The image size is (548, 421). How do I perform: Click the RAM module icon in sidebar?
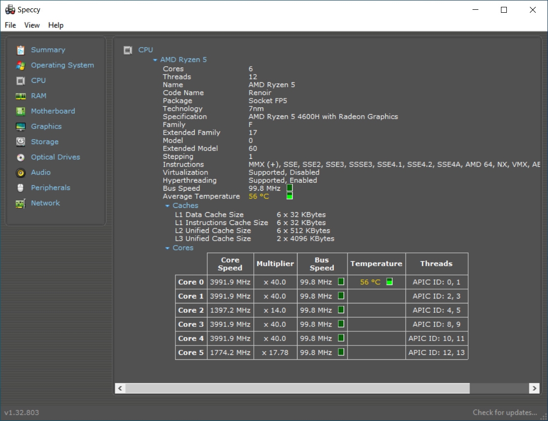[21, 96]
